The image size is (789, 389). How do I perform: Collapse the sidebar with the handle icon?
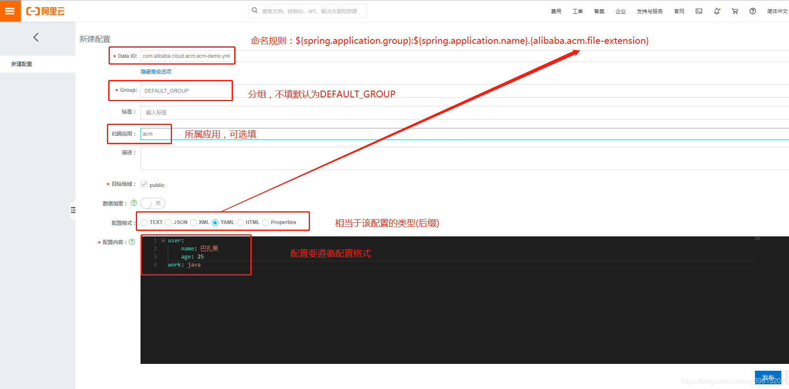(73, 210)
